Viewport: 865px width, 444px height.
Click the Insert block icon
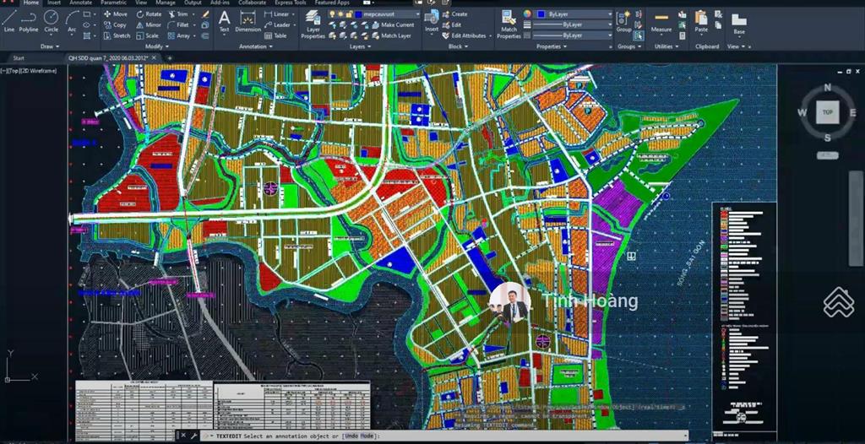click(x=432, y=21)
